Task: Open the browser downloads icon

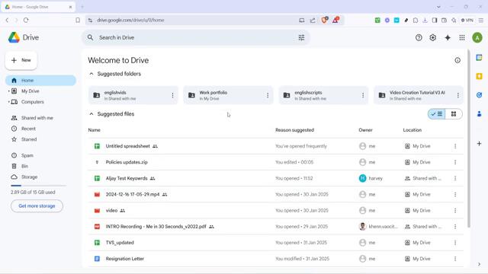Action: (x=425, y=21)
